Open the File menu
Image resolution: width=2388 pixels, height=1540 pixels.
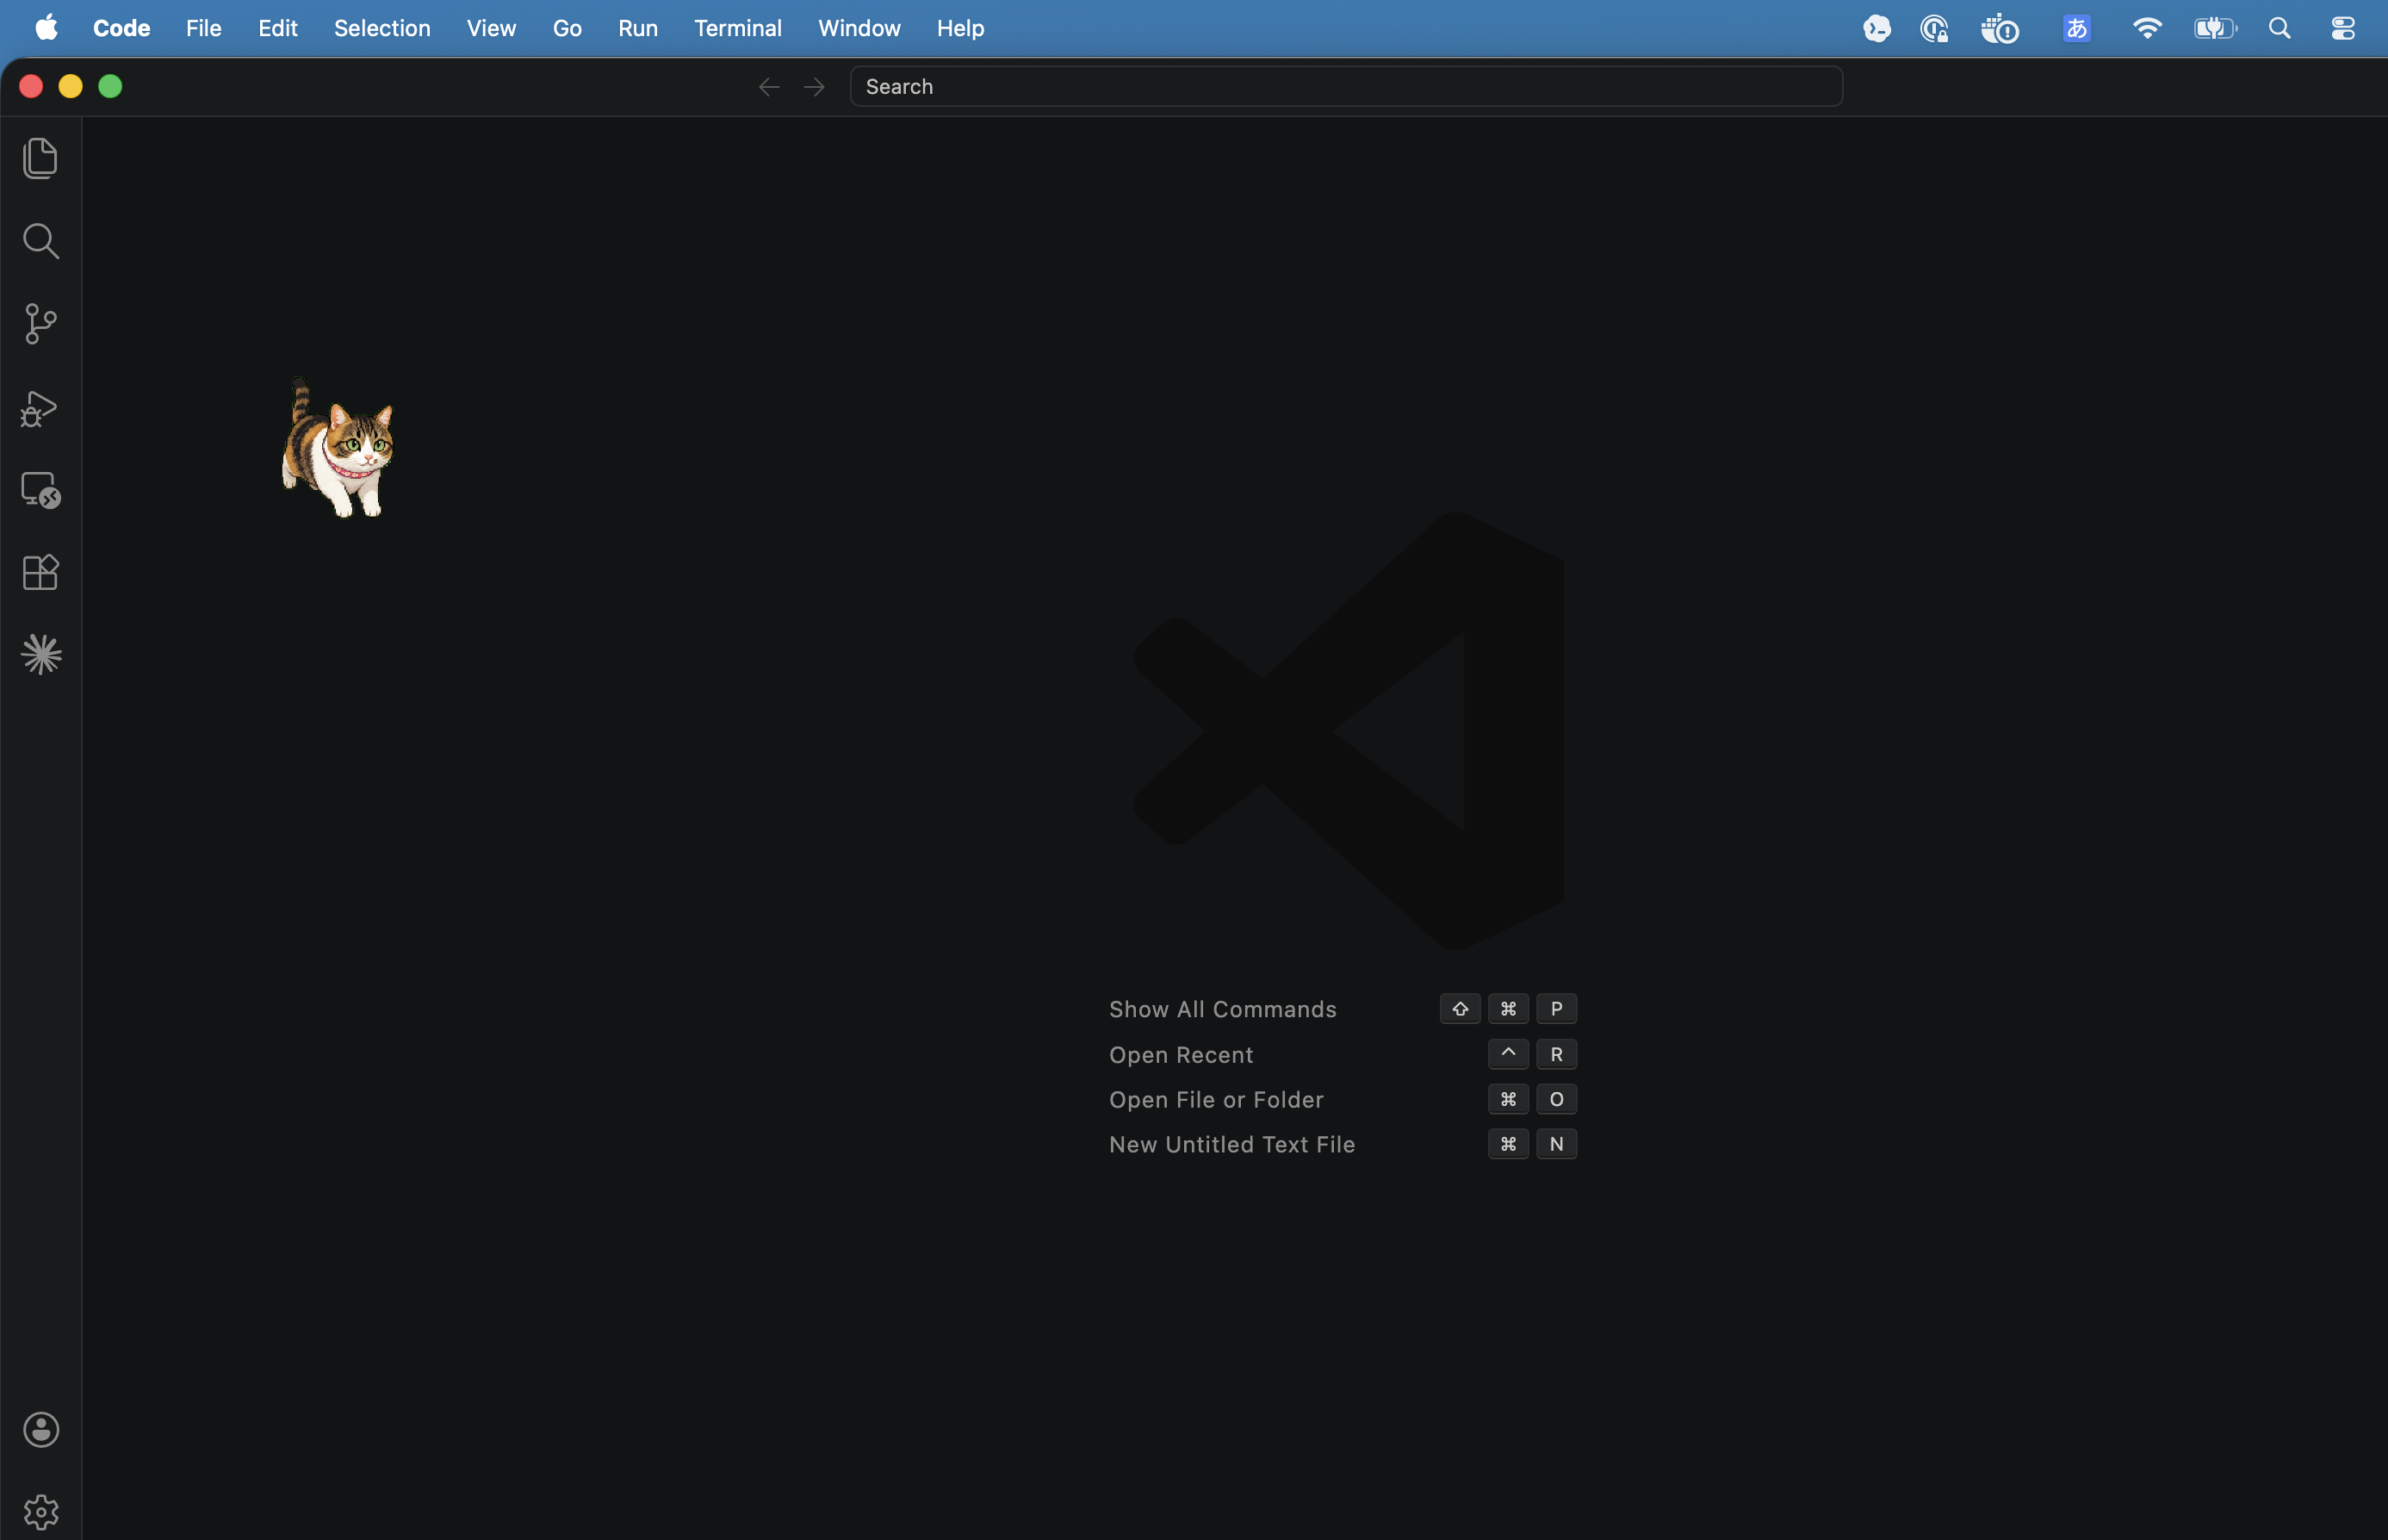tap(204, 28)
